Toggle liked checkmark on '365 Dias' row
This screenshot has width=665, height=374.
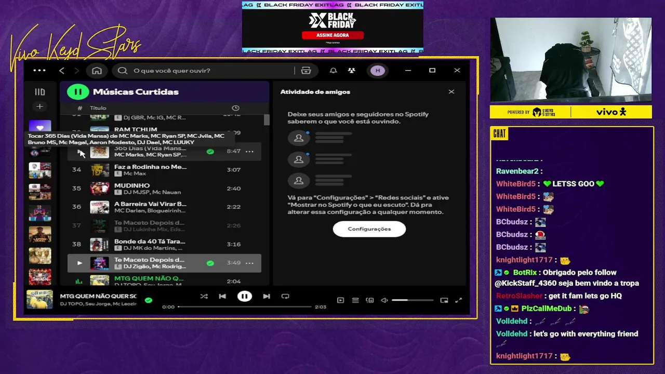coord(210,152)
